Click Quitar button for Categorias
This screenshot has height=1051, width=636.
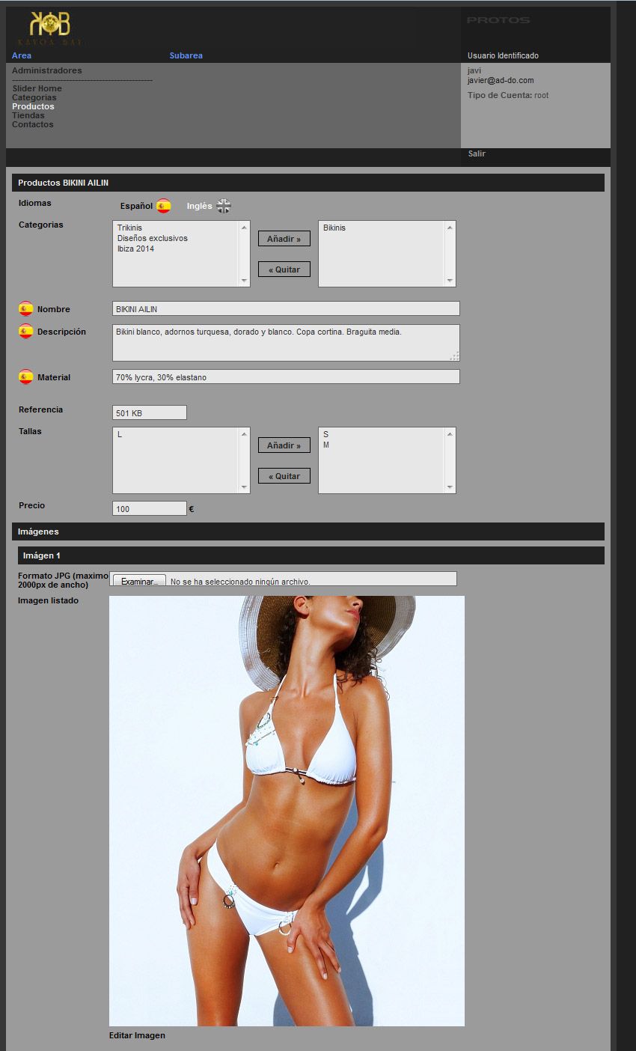point(284,269)
